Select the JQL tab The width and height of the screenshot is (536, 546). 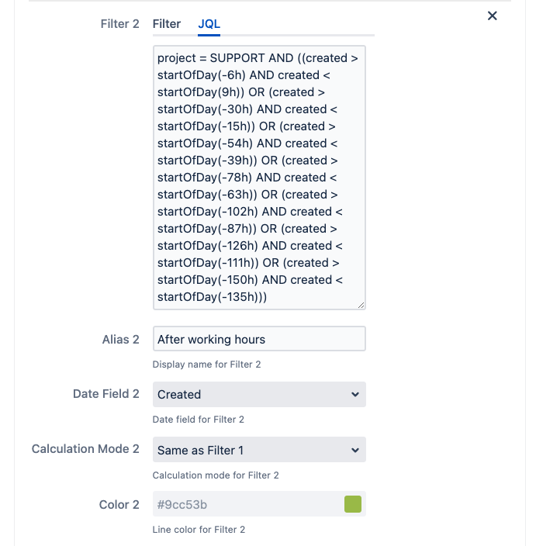pos(209,24)
